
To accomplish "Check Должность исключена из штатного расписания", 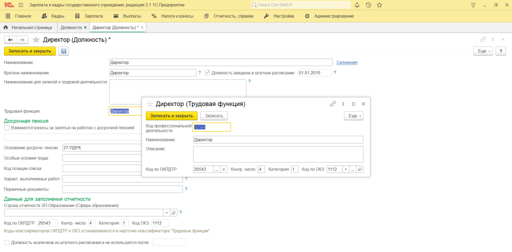I will tap(7, 242).
